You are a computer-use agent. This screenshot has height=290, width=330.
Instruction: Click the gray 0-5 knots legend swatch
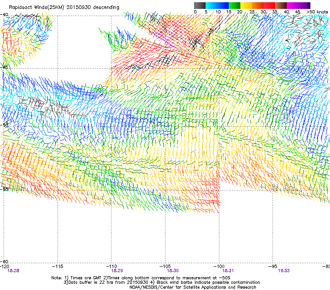(200, 5)
